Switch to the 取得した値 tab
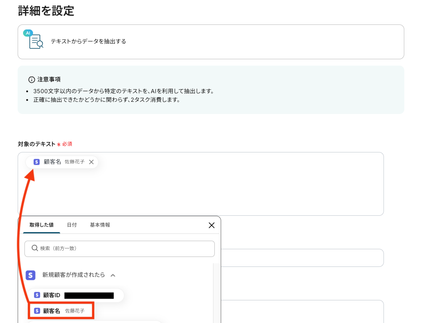 tap(42, 225)
